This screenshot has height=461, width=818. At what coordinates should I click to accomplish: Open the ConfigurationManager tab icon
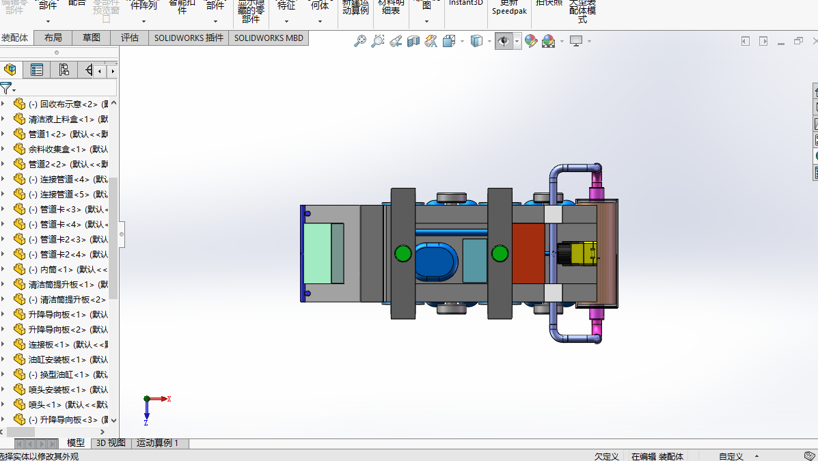64,70
